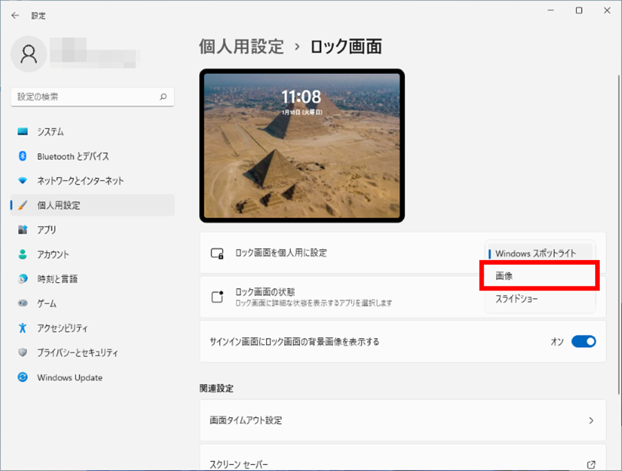Screen dimensions: 622x471
Task: Open Windows Update from the sidebar
Action: coord(69,378)
